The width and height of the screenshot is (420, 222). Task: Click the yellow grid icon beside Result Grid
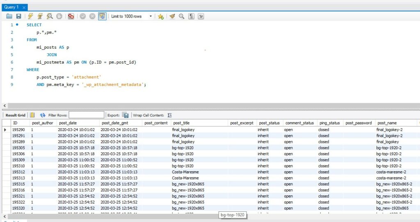point(32,115)
